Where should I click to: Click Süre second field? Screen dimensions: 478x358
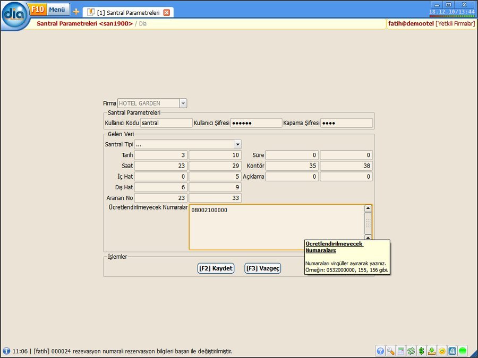[x=346, y=155]
